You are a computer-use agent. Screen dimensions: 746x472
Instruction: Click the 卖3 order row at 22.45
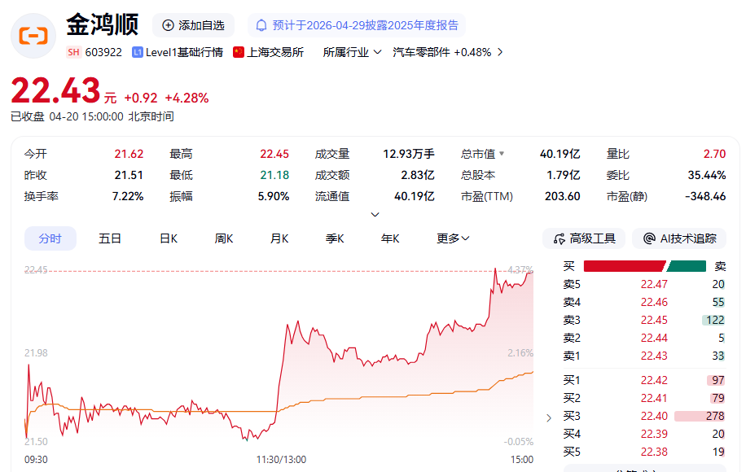click(x=643, y=320)
